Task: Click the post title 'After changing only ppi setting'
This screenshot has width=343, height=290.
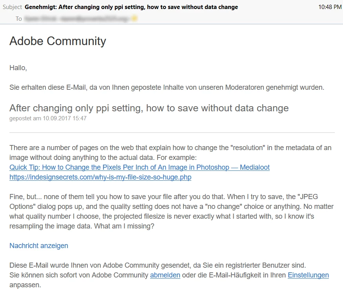Action: (x=149, y=108)
